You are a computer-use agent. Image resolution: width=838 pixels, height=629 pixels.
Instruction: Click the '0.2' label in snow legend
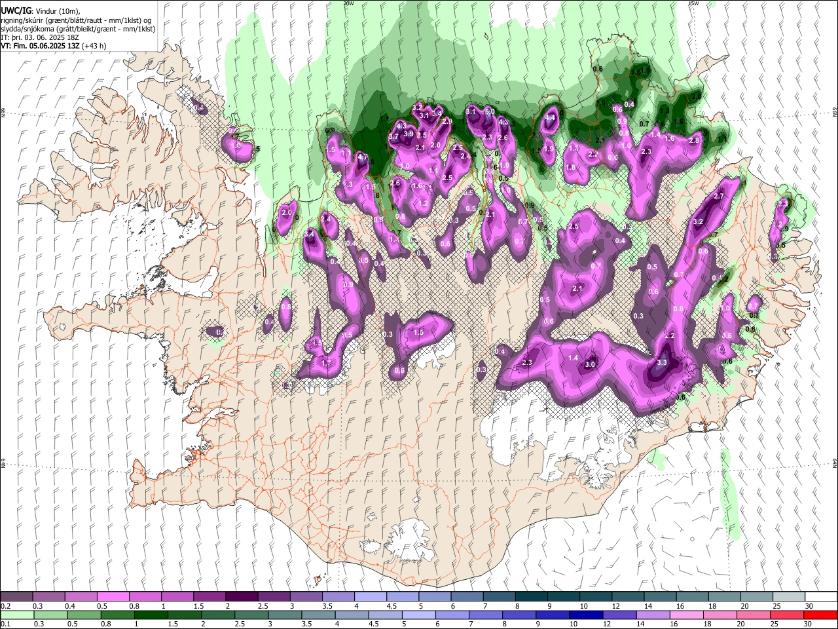pos(6,606)
